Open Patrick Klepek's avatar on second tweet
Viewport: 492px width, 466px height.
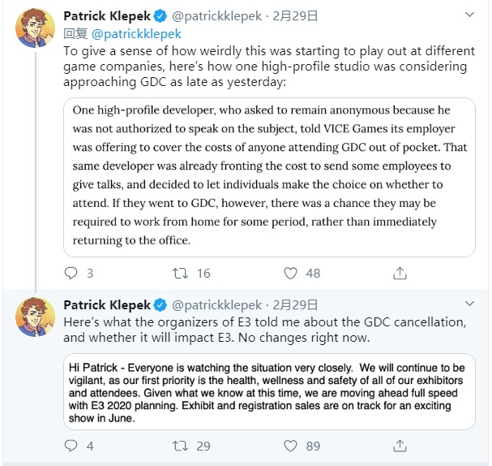pos(34,318)
